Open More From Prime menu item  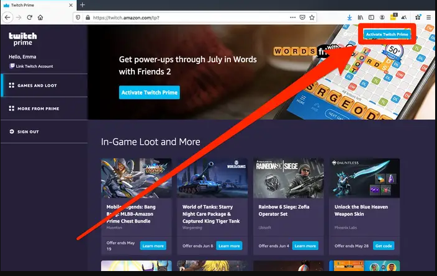coord(44,109)
